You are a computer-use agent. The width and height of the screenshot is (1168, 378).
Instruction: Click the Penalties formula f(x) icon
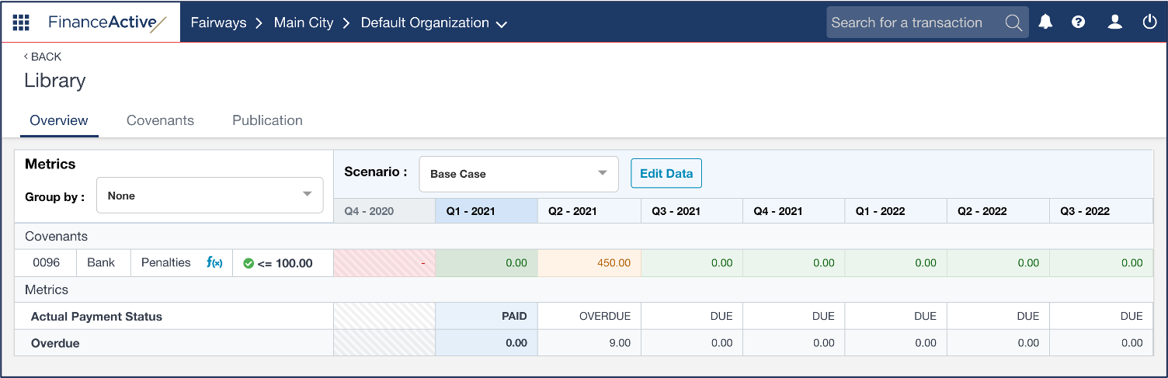tap(214, 263)
